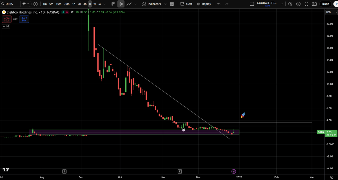Click the blue Save link under layout name

pos(267,6)
